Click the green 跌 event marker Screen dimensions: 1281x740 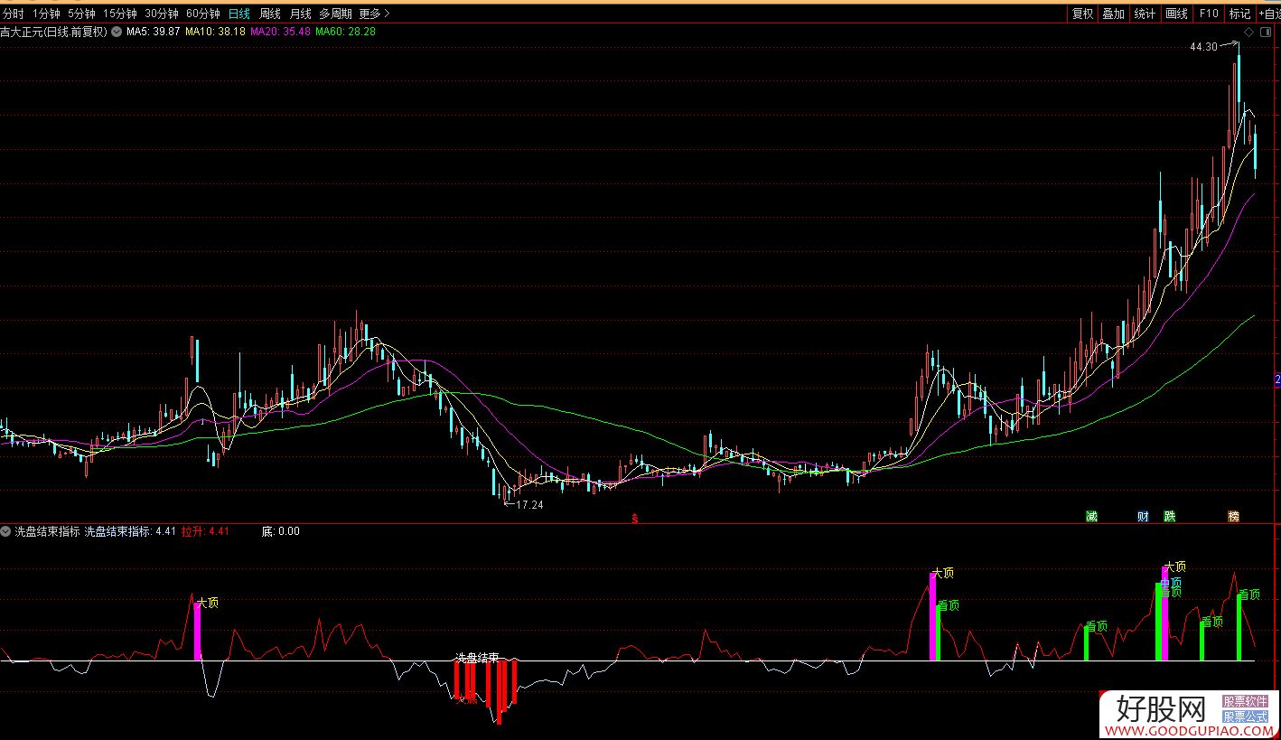(1170, 517)
